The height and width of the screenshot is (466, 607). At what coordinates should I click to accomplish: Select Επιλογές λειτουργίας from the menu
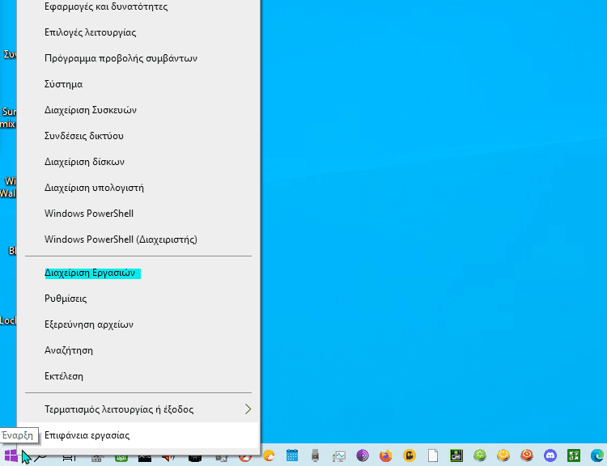tap(138, 32)
